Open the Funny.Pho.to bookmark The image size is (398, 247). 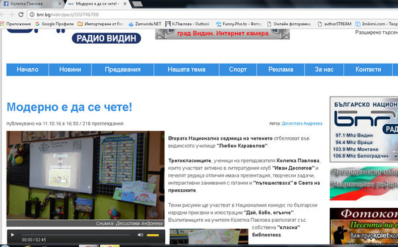click(239, 24)
